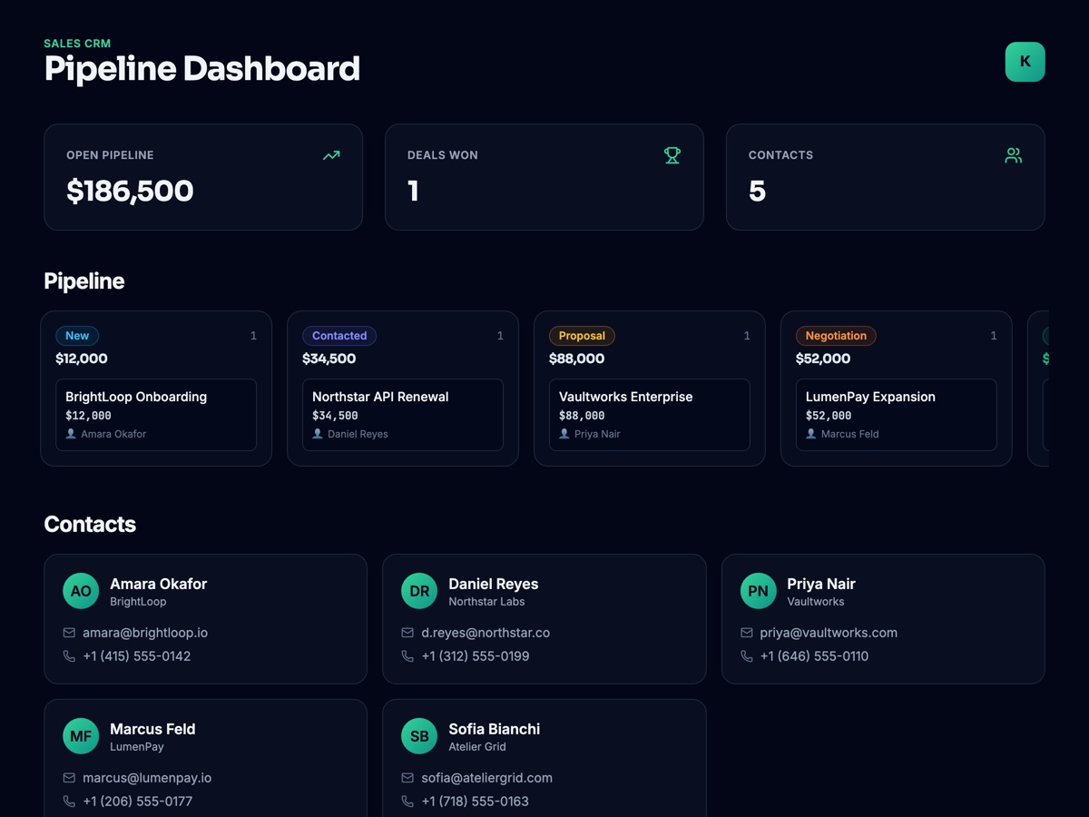Click the phone icon next to +1 (206) 555-0177

tap(69, 802)
